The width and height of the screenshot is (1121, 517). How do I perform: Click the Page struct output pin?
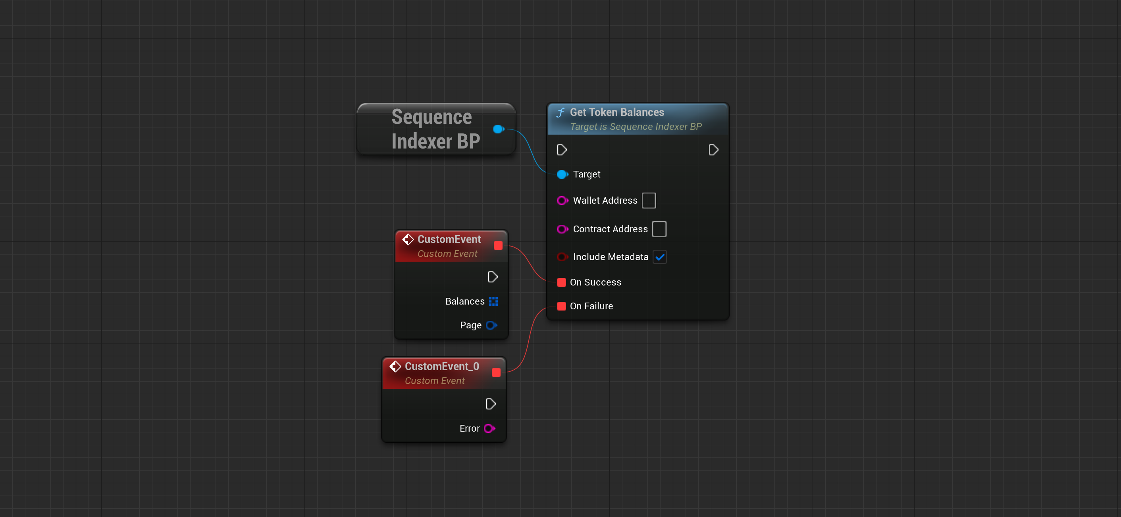(x=491, y=326)
